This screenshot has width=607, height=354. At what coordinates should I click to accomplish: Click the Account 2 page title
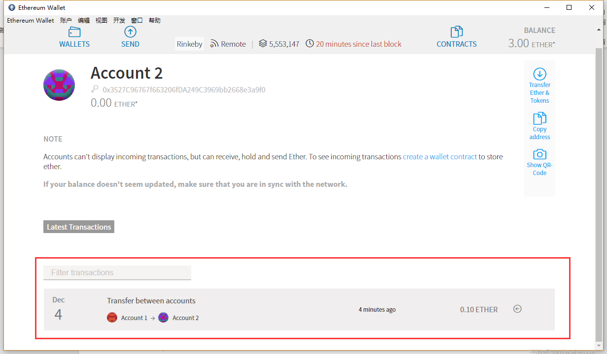coord(127,73)
